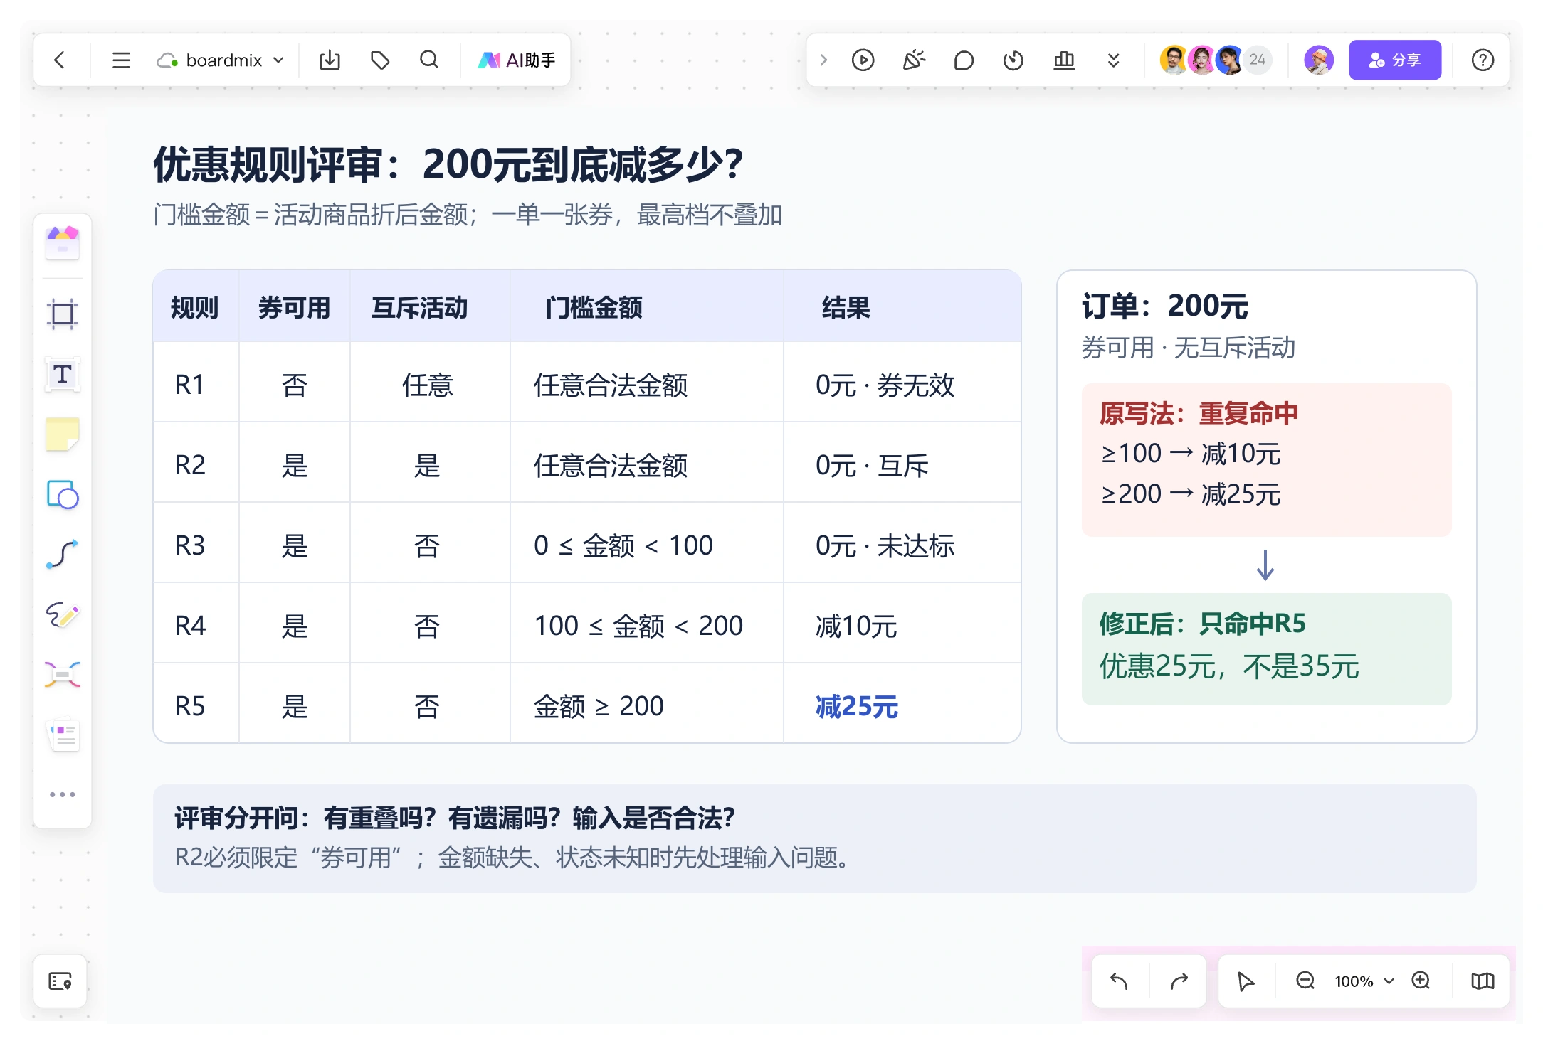Start presentation play button
Viewport: 1543px width, 1041px height.
[x=863, y=60]
